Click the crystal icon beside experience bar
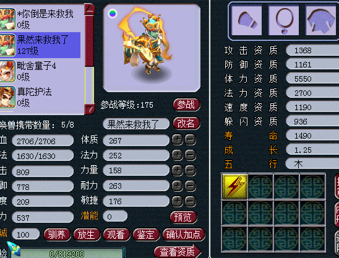This screenshot has width=339, height=258. coord(14,249)
